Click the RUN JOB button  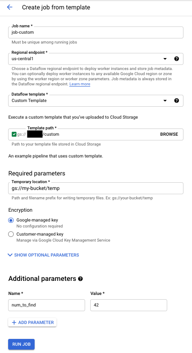click(21, 344)
